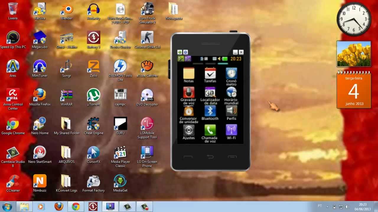Open Localizador de data app
The image size is (378, 212).
(210, 96)
